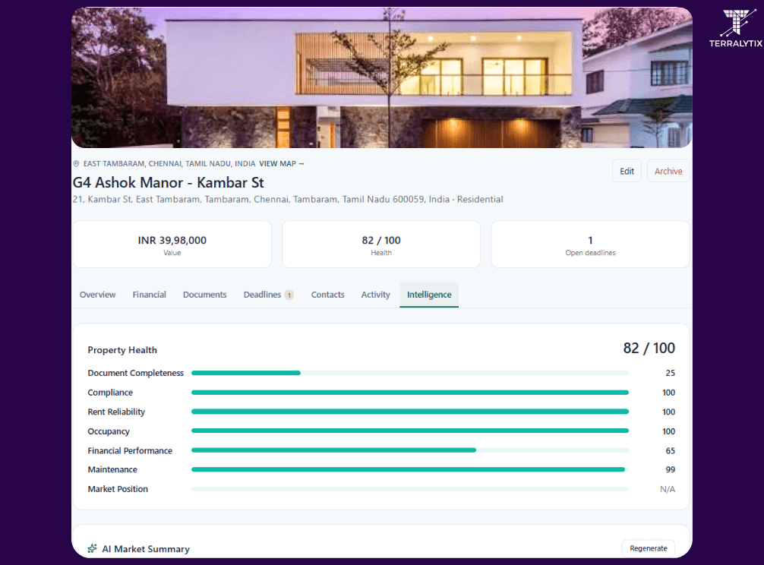Open the VIEW MAP link

coord(282,164)
